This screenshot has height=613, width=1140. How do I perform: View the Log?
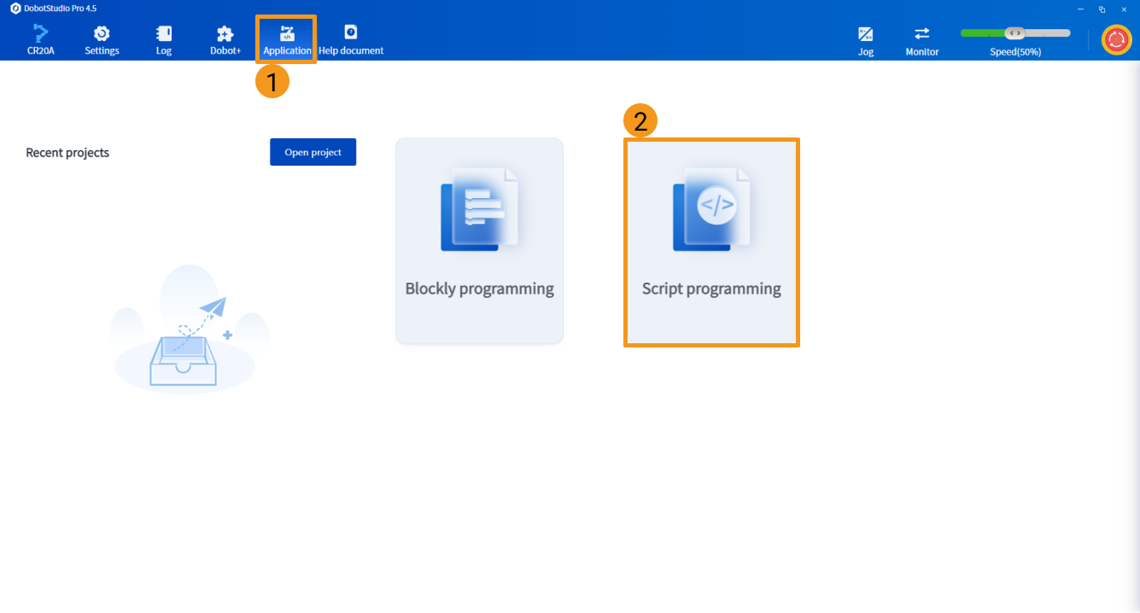[163, 38]
